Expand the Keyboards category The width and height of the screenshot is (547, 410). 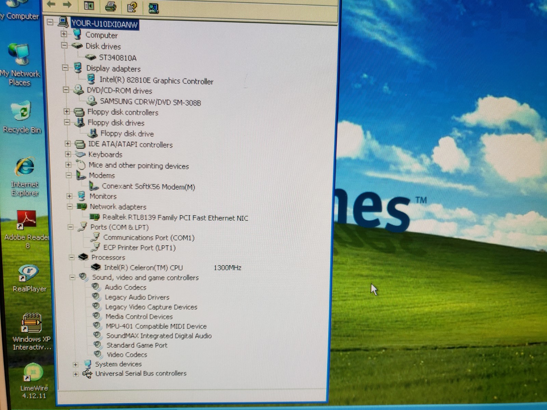(x=68, y=154)
